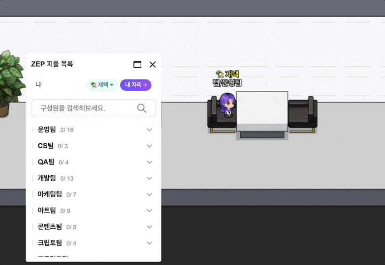Select the 운영팀 team name
The width and height of the screenshot is (385, 265).
pos(47,130)
